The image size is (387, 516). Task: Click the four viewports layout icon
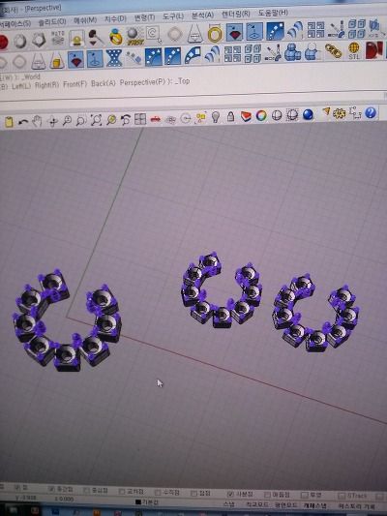[x=140, y=119]
